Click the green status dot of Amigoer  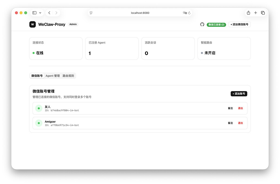[39, 123]
